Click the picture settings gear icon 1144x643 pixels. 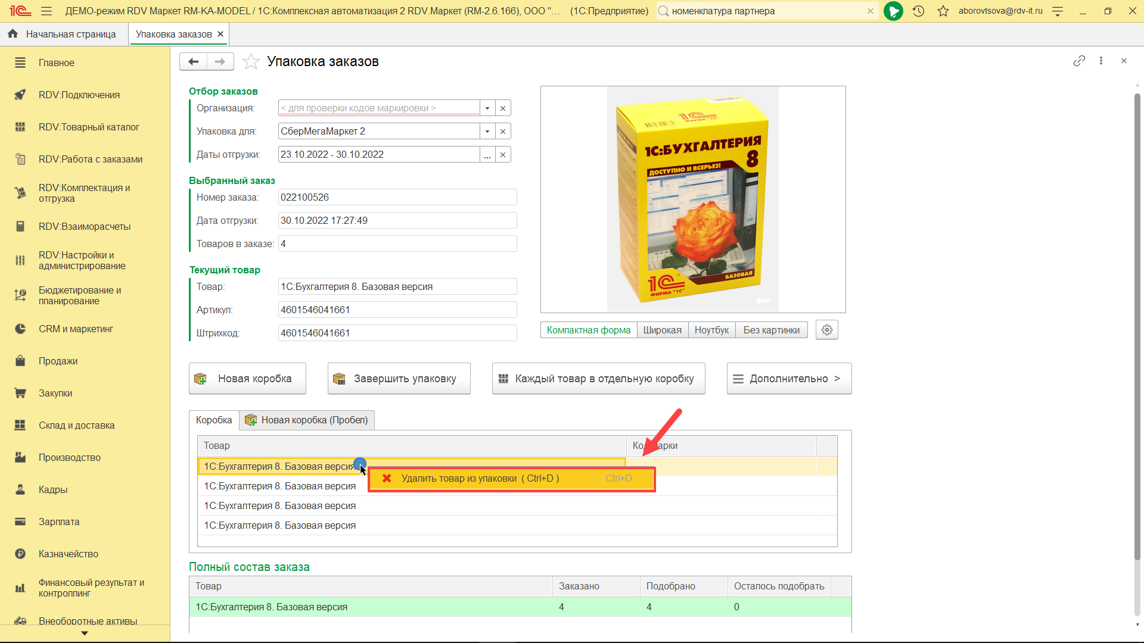826,330
